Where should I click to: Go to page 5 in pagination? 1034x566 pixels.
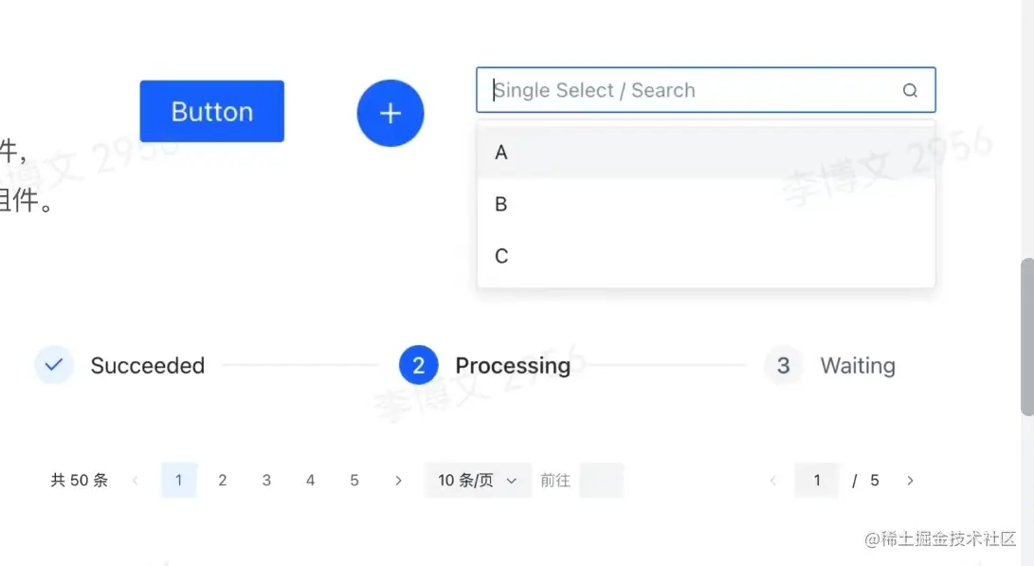(354, 480)
